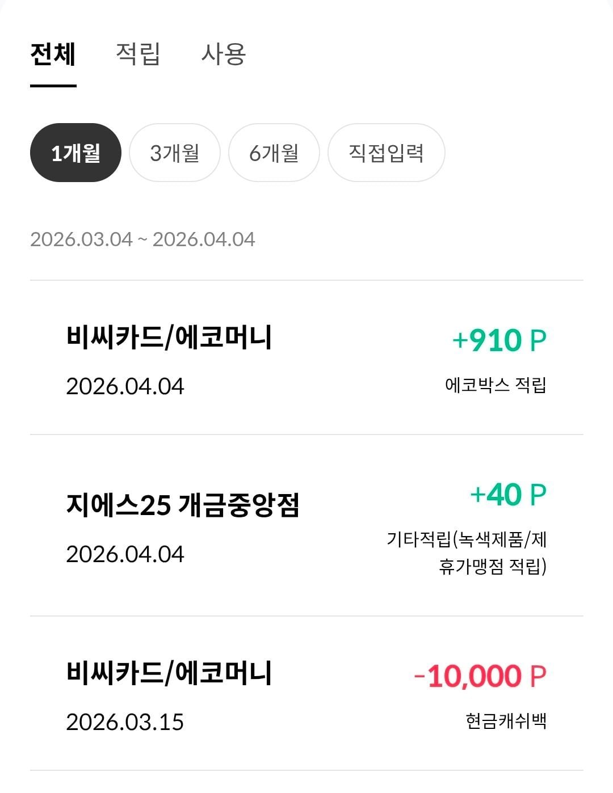Switch to the 전체 tab
Screen dimensions: 613x793
(53, 55)
